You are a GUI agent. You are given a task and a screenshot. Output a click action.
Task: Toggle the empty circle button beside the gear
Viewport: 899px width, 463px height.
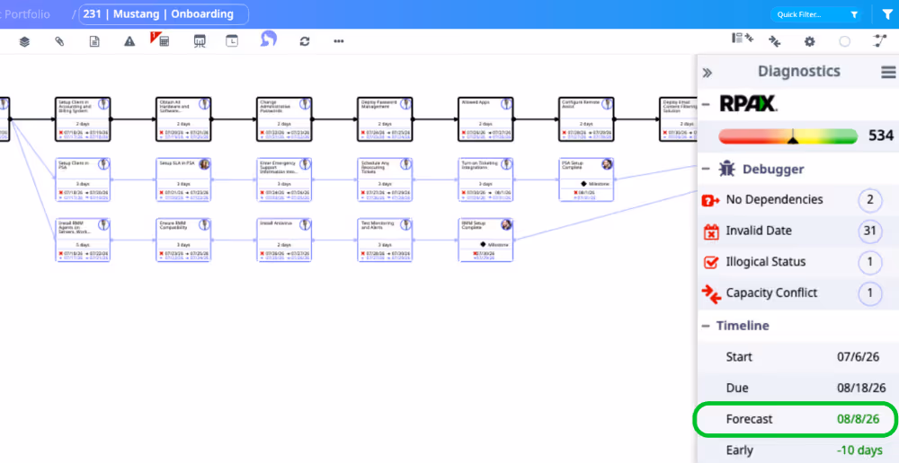click(844, 41)
